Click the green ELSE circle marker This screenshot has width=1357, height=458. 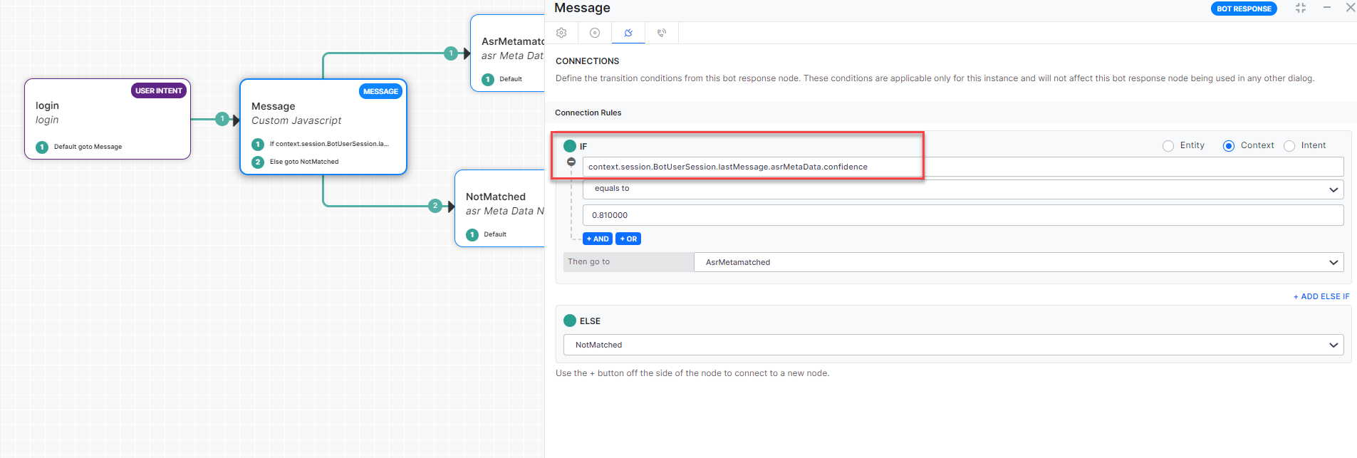click(x=570, y=321)
